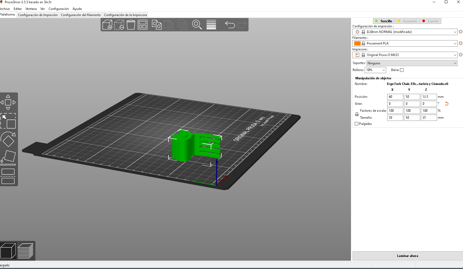Switch to the Plataforma tab
This screenshot has height=269, width=463.
coord(8,15)
